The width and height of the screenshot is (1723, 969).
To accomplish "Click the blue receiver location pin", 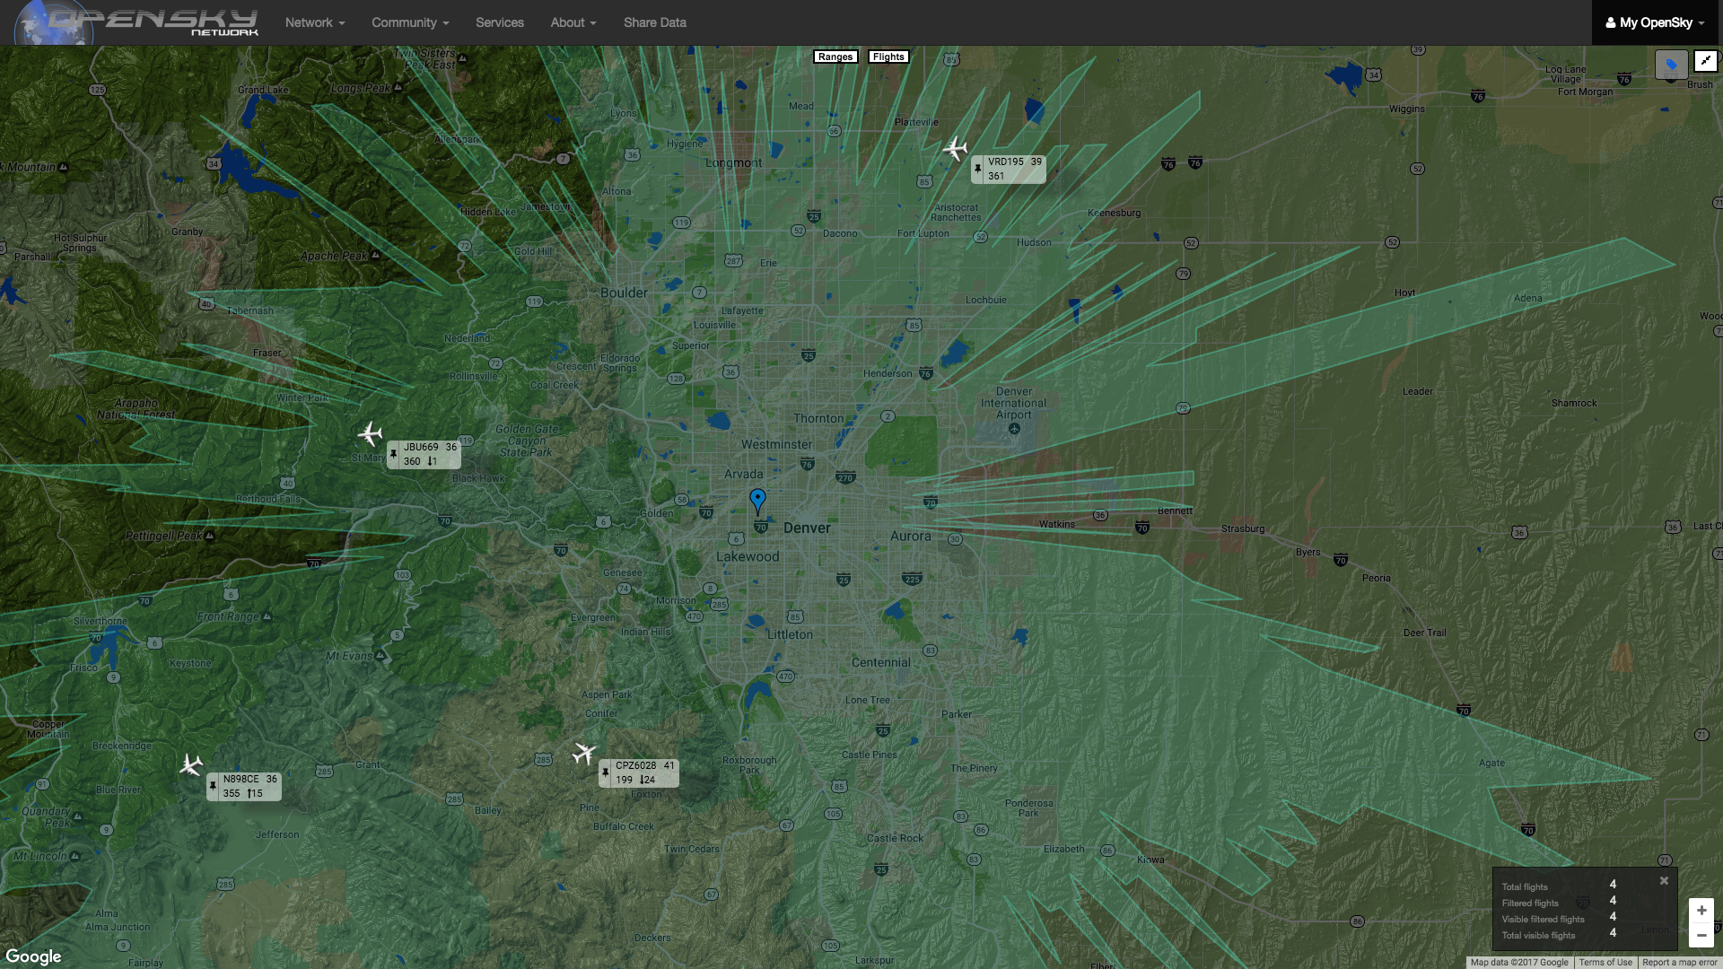I will 757,500.
